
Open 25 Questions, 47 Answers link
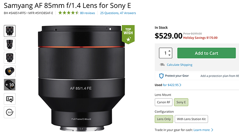(x=118, y=13)
